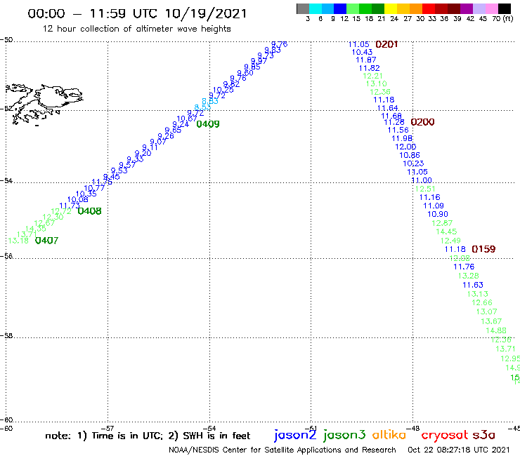Viewport: 520px width, 456px height.
Task: Click the -48 longitude axis label
Action: click(x=413, y=428)
